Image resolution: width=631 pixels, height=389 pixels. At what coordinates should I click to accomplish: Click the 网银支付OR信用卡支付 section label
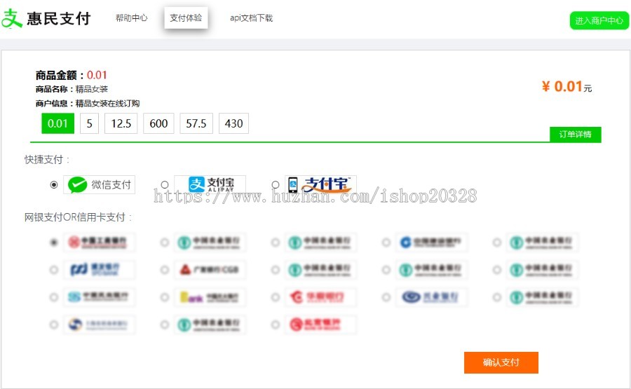[x=78, y=217]
